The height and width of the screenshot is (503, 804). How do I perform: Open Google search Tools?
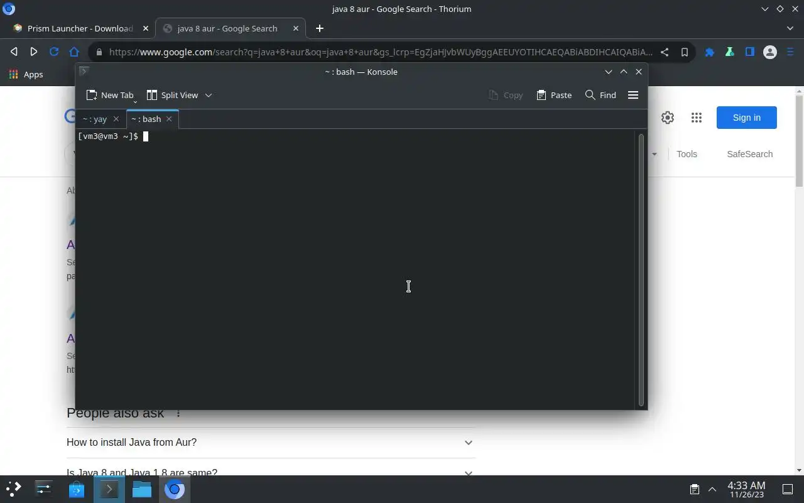(x=687, y=154)
